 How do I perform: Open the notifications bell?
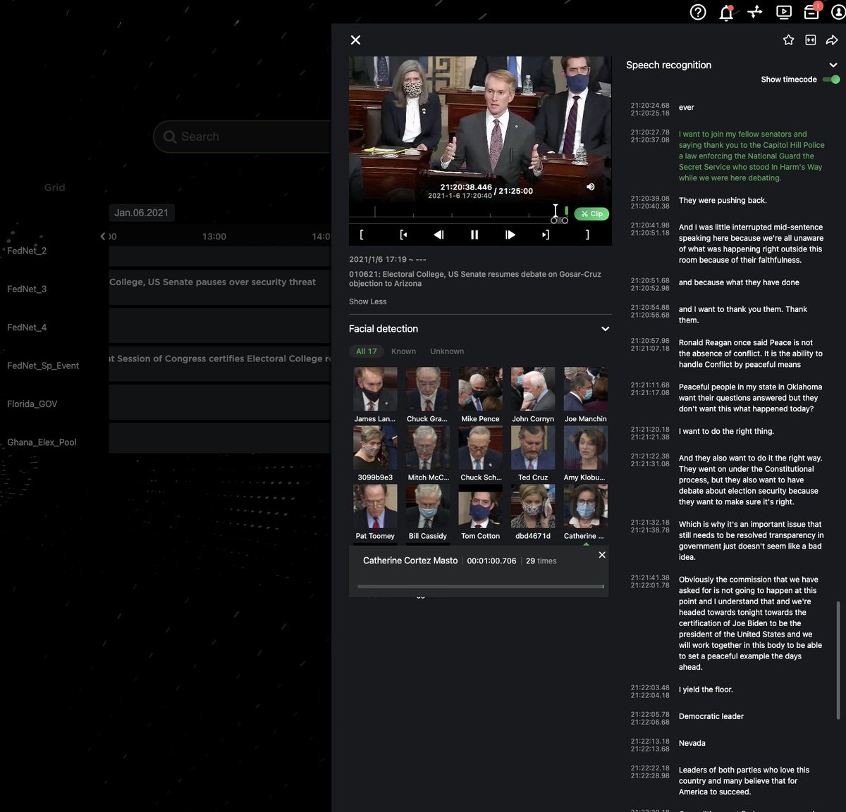pyautogui.click(x=725, y=12)
